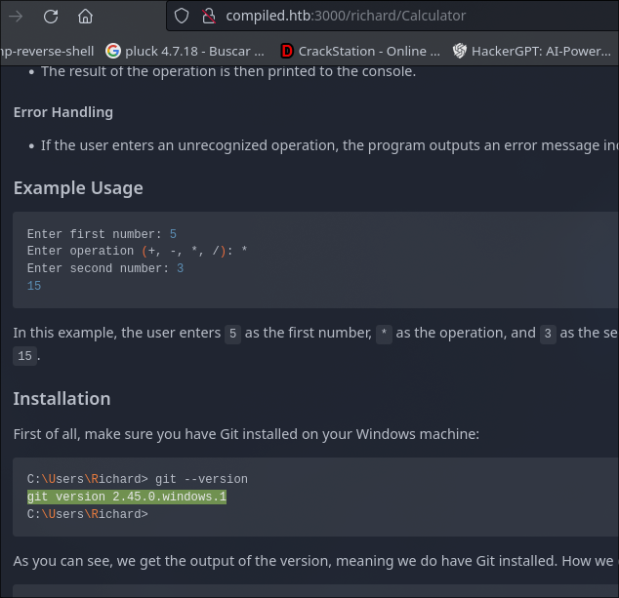The width and height of the screenshot is (619, 598).
Task: Click the HackerGPT favicon
Action: tap(460, 51)
